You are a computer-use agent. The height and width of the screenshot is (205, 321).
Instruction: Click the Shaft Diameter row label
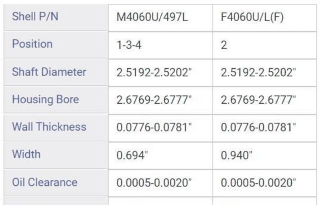[49, 72]
